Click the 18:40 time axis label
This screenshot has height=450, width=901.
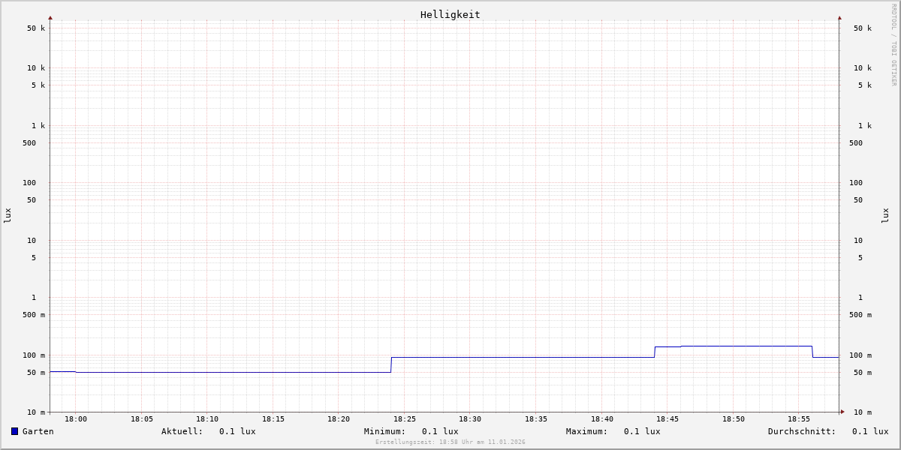(602, 419)
